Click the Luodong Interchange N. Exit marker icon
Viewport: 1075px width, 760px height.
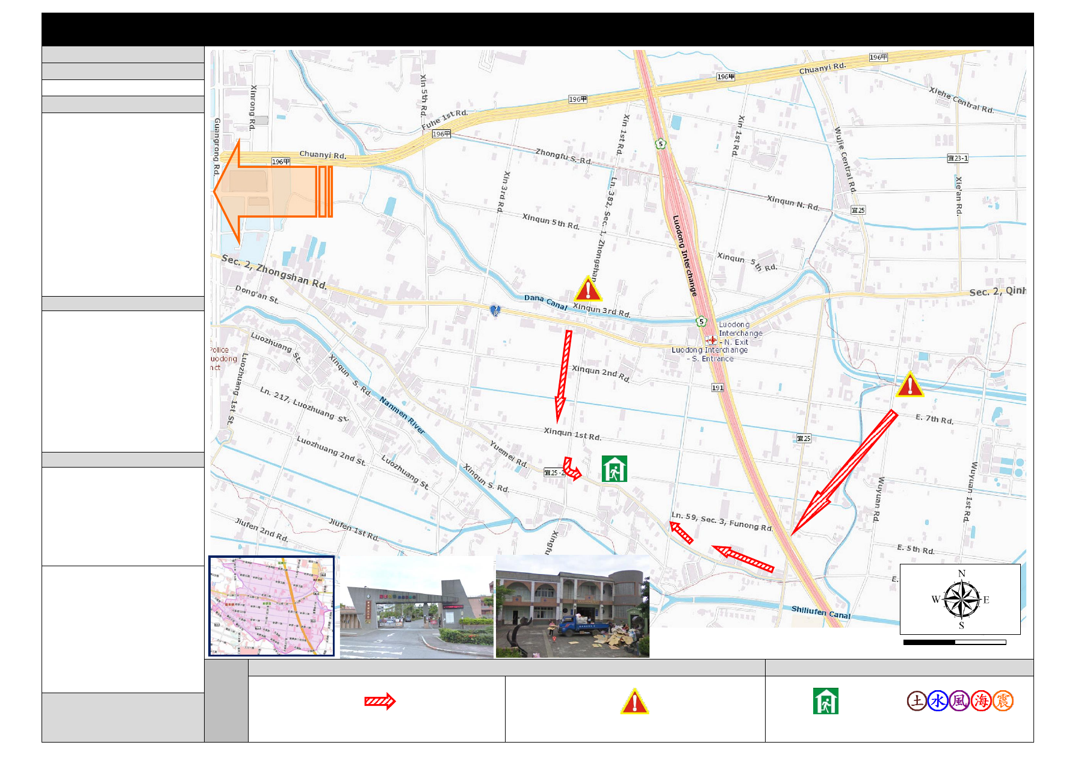712,340
